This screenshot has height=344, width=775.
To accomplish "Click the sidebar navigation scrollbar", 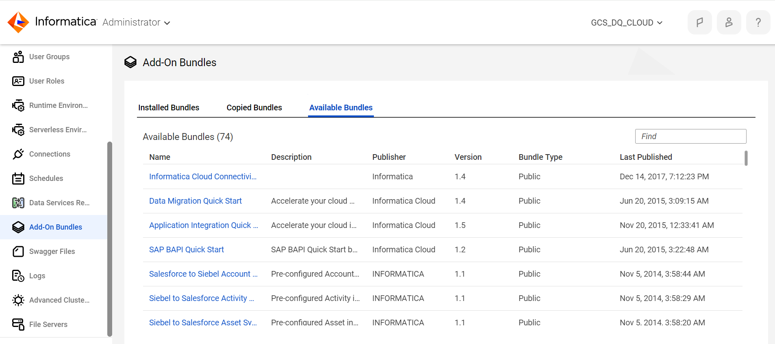I will pyautogui.click(x=109, y=239).
